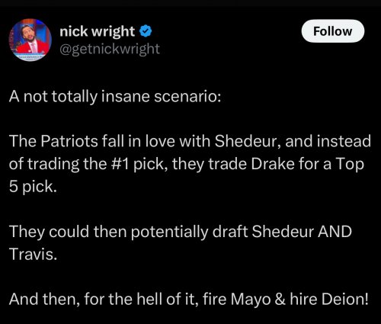The width and height of the screenshot is (381, 324).
Task: Click the word 'Deion!' ending the tweet
Action: pyautogui.click(x=345, y=299)
